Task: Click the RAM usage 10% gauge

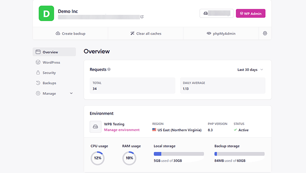Action: [129, 158]
